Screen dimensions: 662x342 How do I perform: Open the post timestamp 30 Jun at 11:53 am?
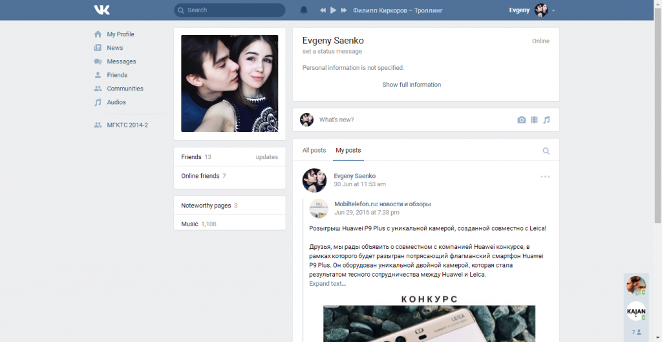click(x=359, y=184)
